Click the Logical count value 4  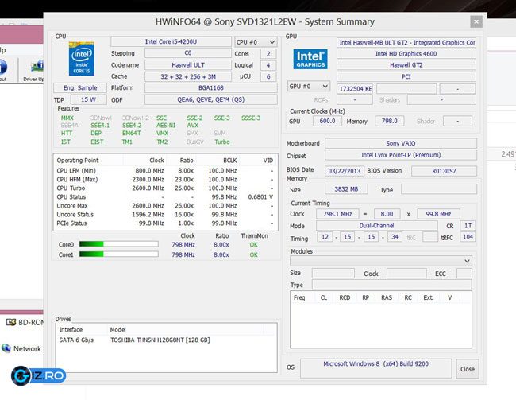(268, 65)
